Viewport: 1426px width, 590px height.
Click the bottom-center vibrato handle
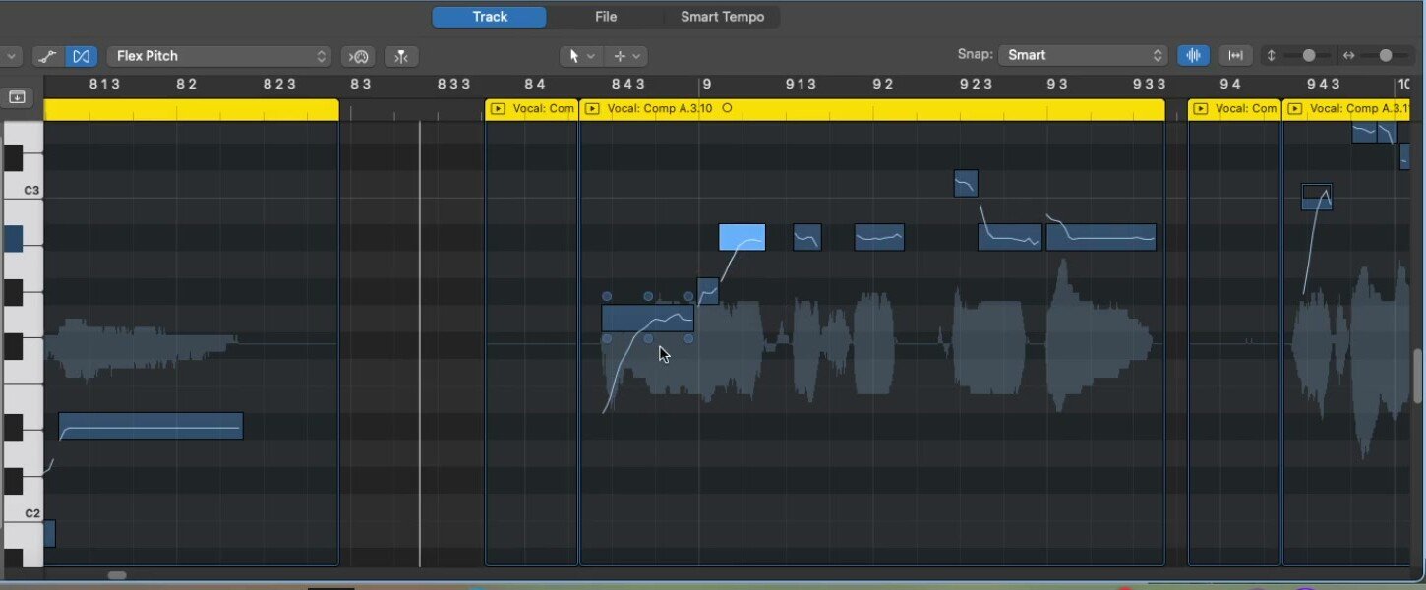click(x=648, y=339)
